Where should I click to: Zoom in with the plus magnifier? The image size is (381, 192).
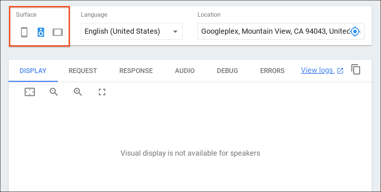(78, 92)
